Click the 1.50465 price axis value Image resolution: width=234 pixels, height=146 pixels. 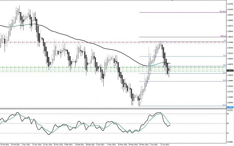click(x=230, y=103)
